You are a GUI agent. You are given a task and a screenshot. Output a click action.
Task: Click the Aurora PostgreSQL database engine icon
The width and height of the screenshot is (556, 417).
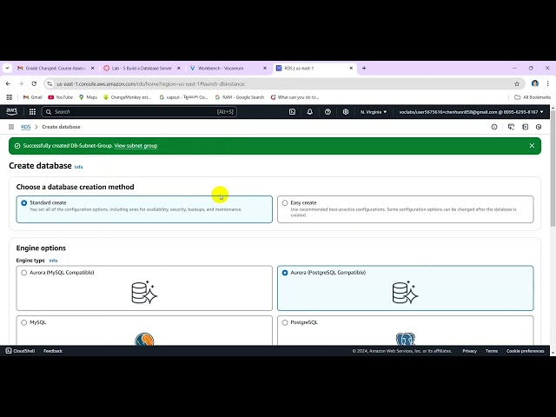[406, 292]
